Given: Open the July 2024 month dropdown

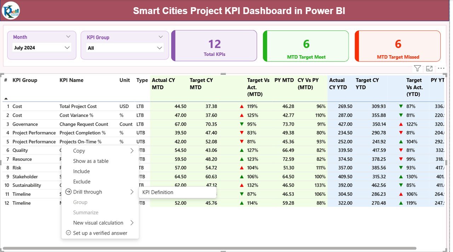Looking at the screenshot, I should coord(67,47).
